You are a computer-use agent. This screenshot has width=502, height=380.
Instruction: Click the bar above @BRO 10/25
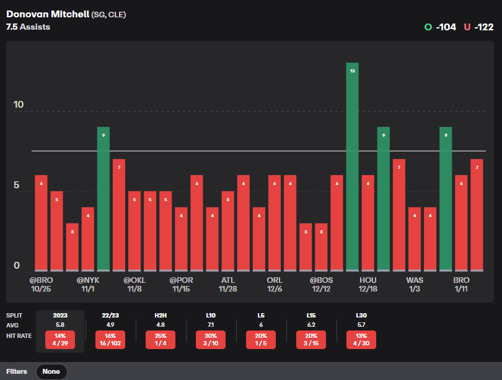pos(41,223)
